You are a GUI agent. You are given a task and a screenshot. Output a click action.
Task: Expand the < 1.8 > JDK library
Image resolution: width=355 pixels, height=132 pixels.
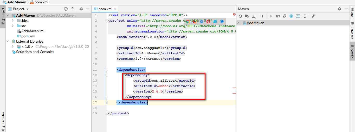click(x=13, y=47)
